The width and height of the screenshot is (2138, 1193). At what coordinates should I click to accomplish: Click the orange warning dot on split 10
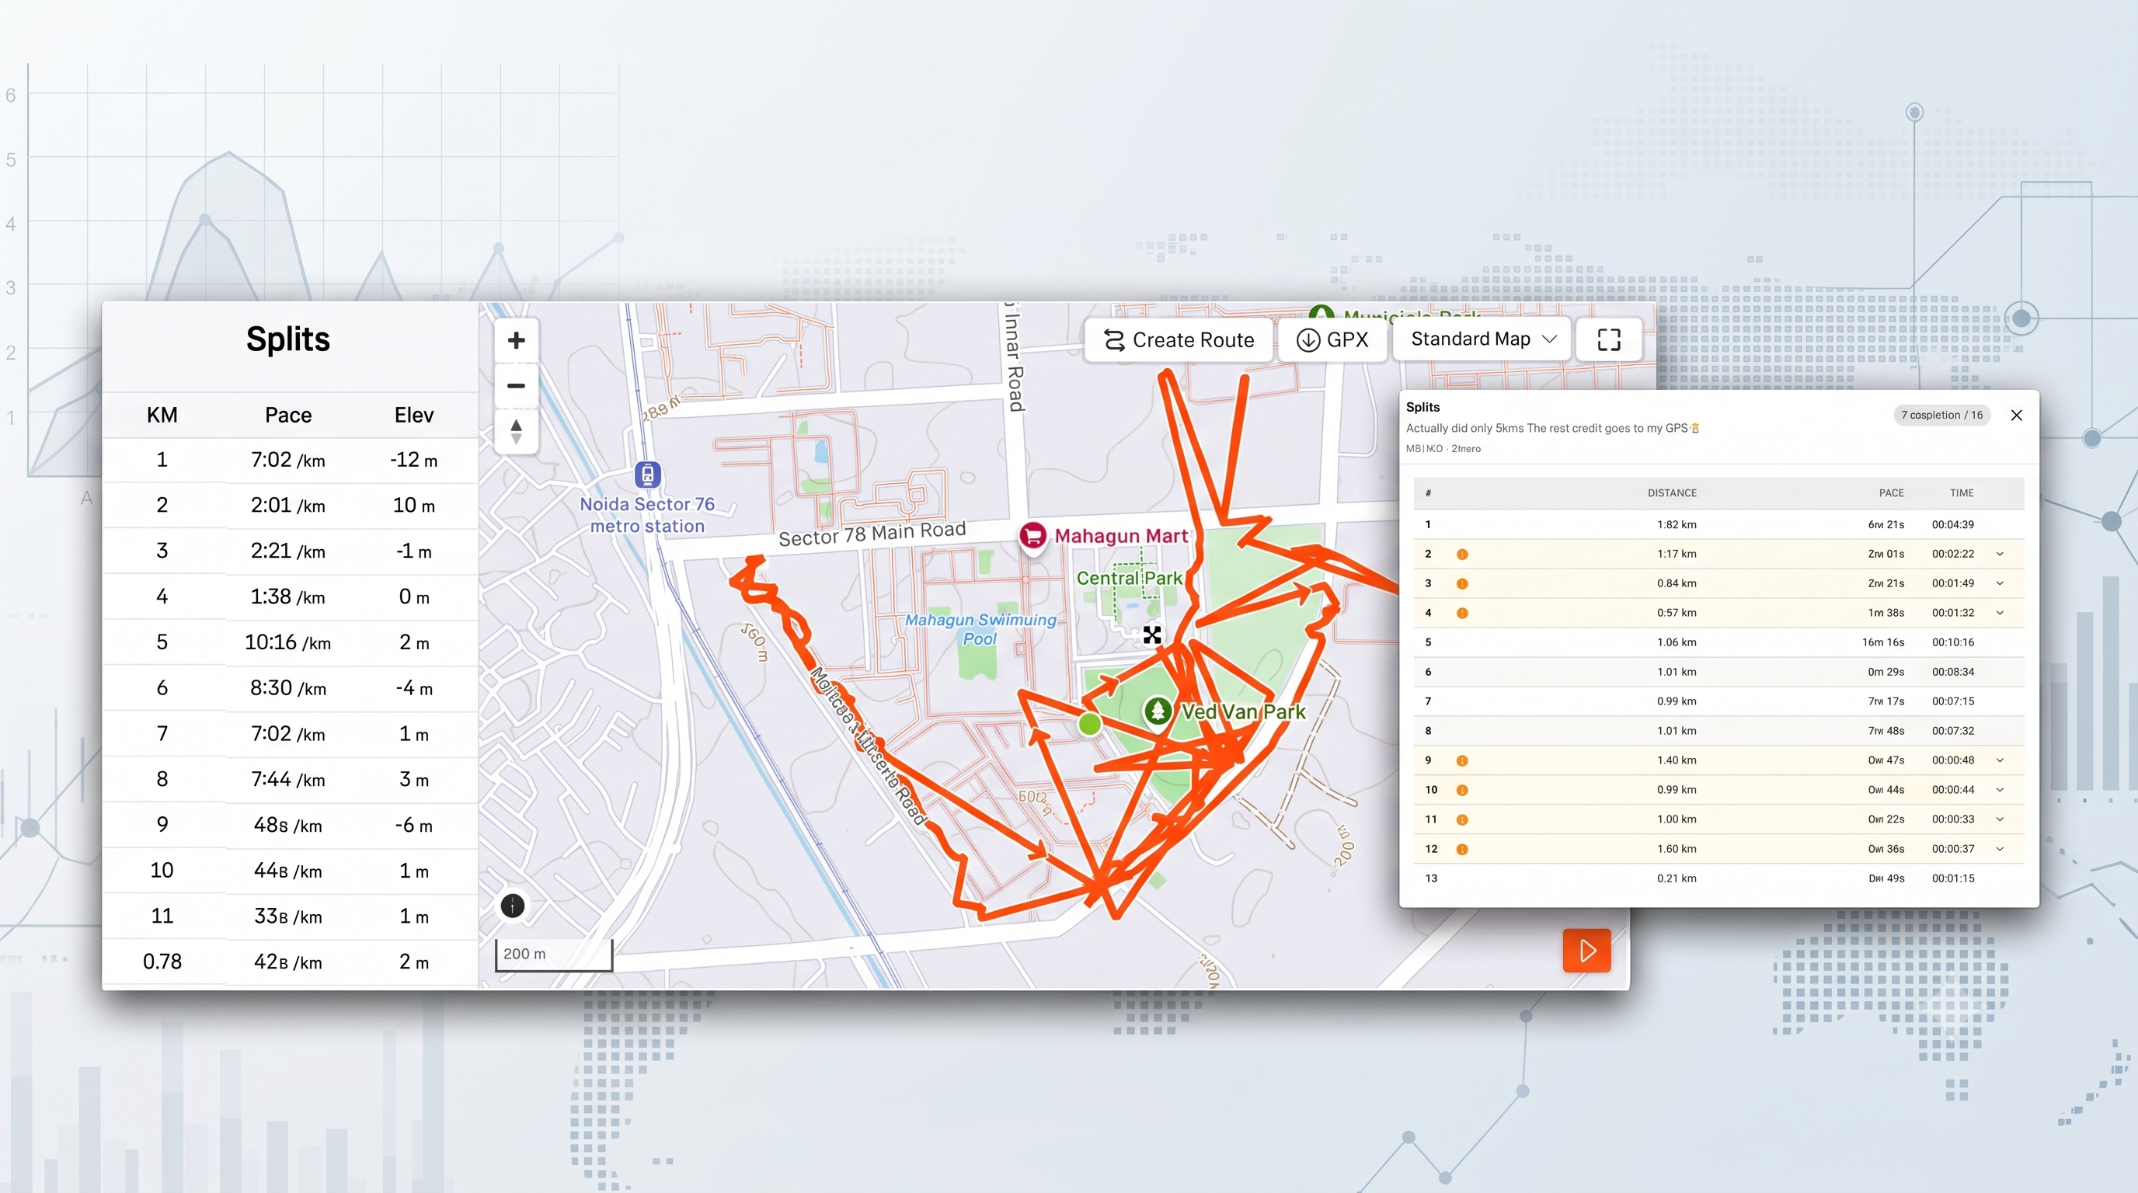1462,791
